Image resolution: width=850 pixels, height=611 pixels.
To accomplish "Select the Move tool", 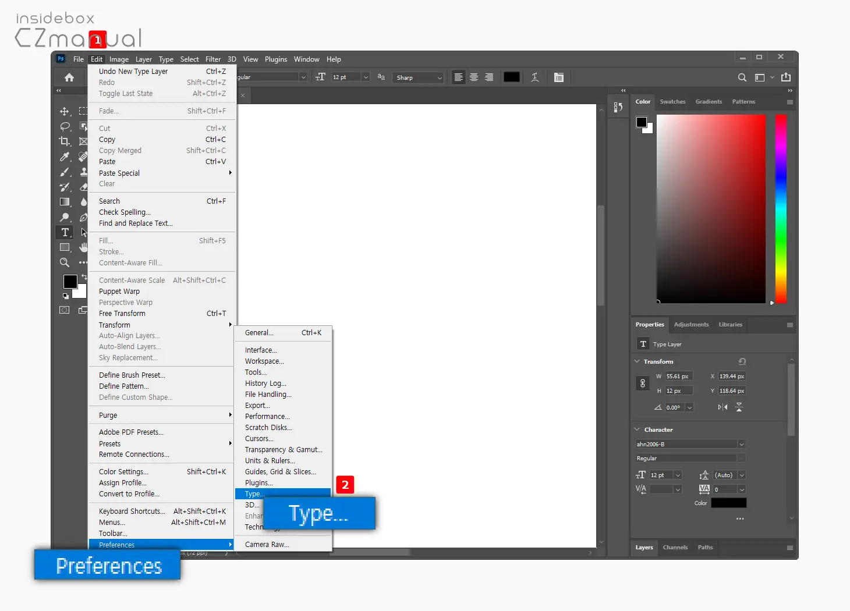I will (65, 111).
